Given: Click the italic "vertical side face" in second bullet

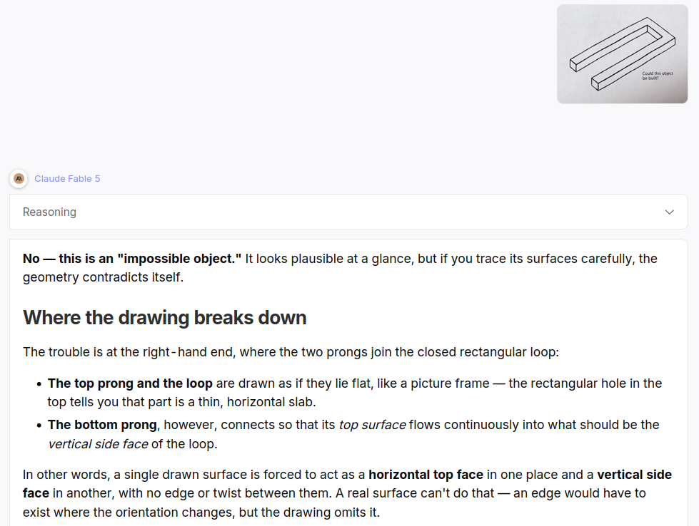Looking at the screenshot, I should (98, 443).
